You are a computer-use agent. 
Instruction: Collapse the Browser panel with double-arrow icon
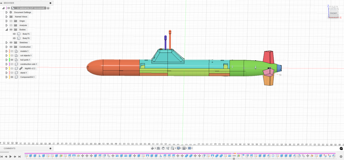coord(1,3)
